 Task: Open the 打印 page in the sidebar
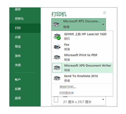click(25, 28)
